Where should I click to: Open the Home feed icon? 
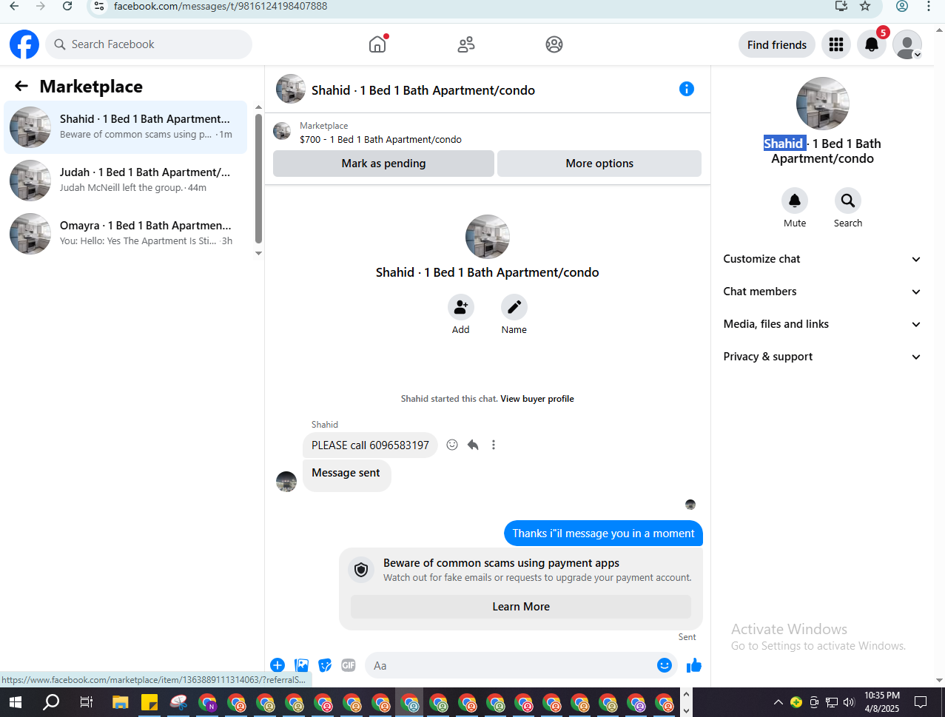click(377, 44)
